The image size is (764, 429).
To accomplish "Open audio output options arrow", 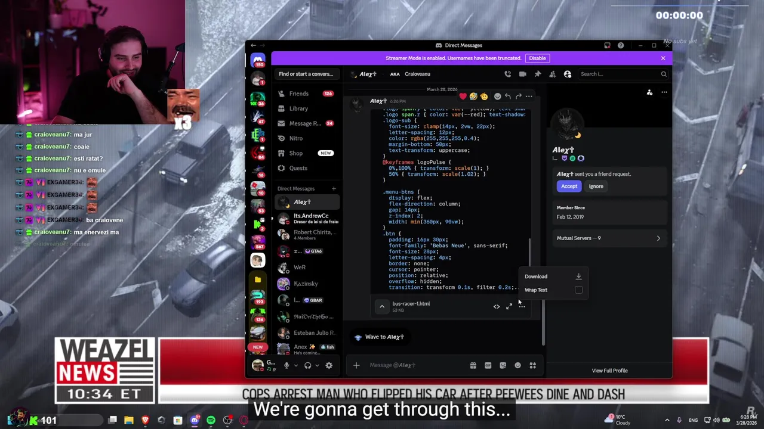I will (x=317, y=365).
